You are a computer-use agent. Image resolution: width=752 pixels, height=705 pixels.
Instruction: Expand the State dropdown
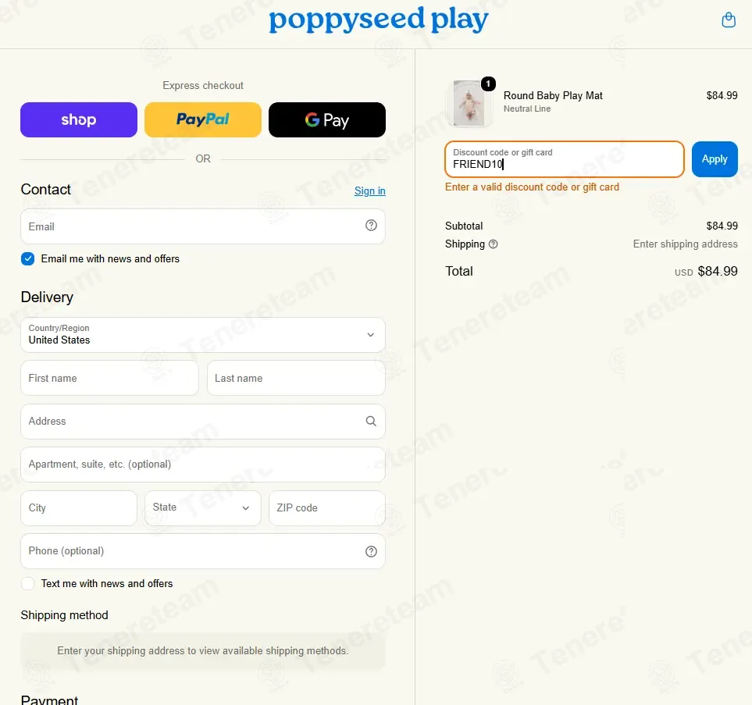203,508
